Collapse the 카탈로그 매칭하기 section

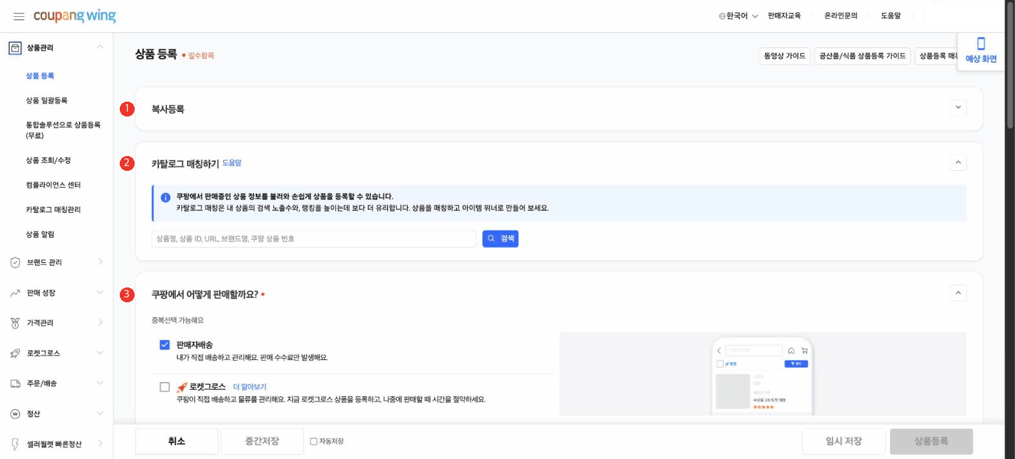point(958,162)
